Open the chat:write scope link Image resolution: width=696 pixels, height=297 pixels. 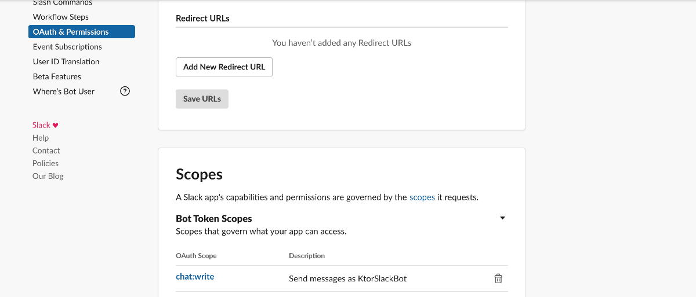coord(195,277)
